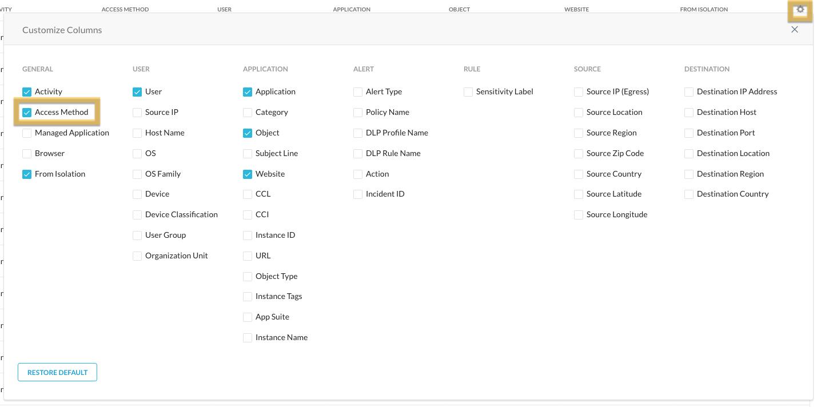Enable DLP Profile Name column
The height and width of the screenshot is (407, 817).
click(x=358, y=133)
